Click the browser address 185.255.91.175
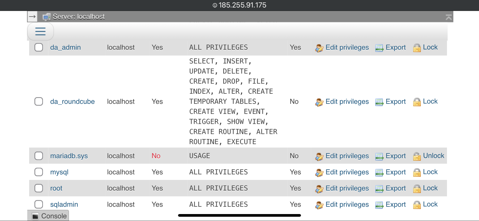The width and height of the screenshot is (479, 221). pos(239,5)
